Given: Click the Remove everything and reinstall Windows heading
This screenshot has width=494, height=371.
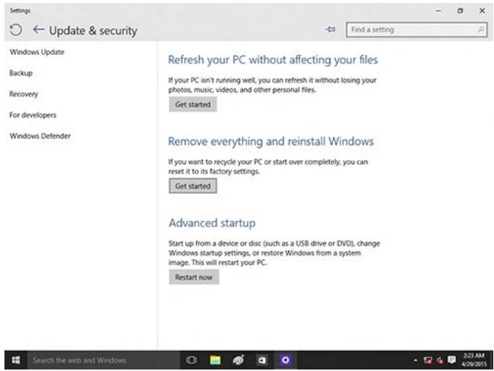Looking at the screenshot, I should coord(271,142).
